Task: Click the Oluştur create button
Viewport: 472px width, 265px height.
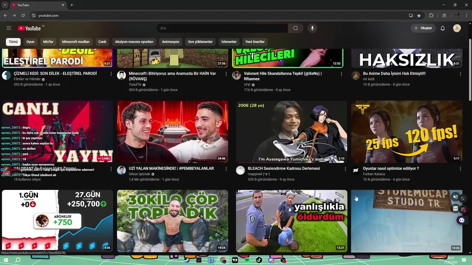Action: pos(423,28)
